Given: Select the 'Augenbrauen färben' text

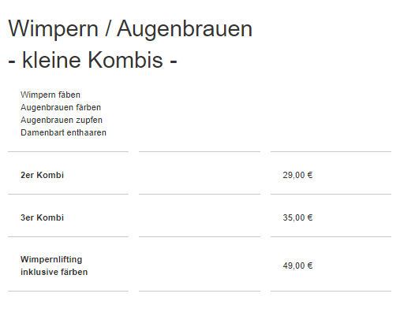Looking at the screenshot, I should pyautogui.click(x=61, y=107).
